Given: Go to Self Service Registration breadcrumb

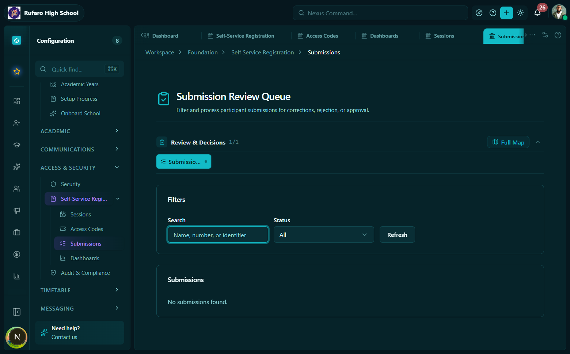Looking at the screenshot, I should [263, 53].
